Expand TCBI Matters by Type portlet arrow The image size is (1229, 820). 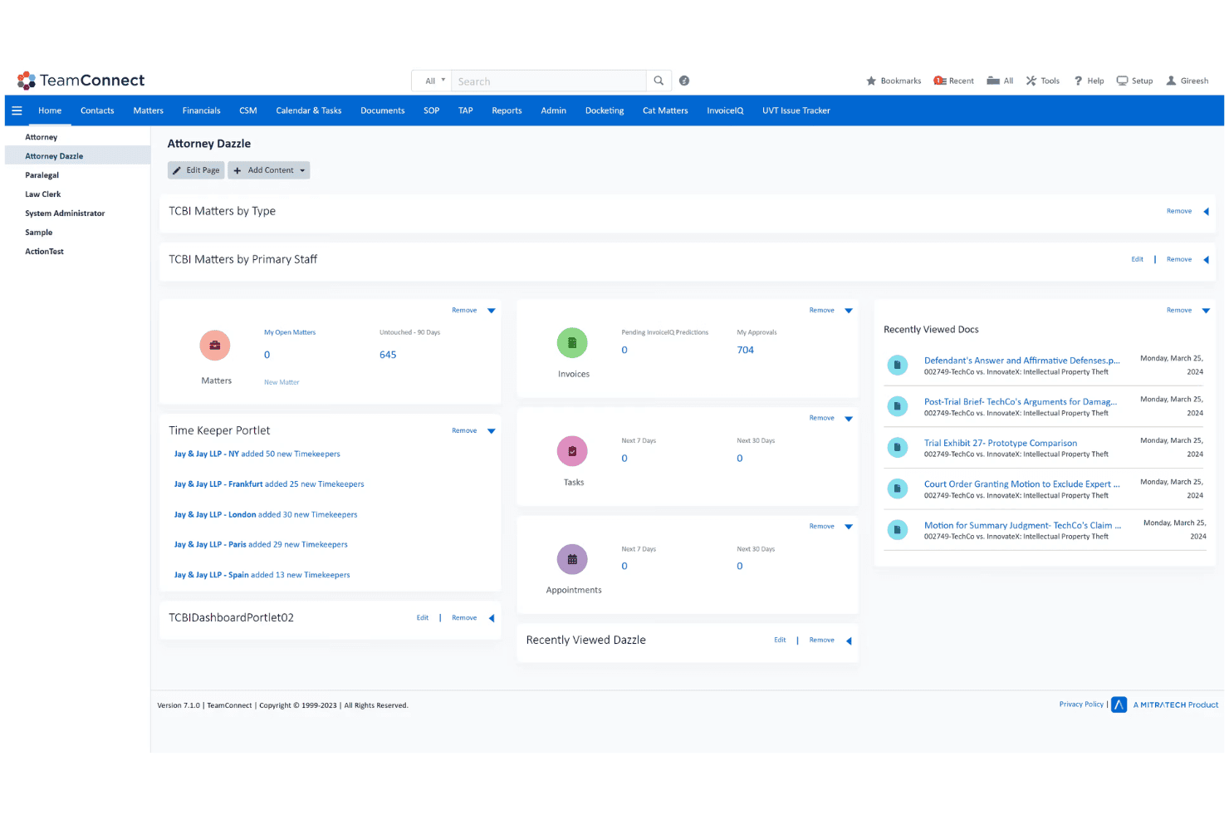(x=1206, y=212)
